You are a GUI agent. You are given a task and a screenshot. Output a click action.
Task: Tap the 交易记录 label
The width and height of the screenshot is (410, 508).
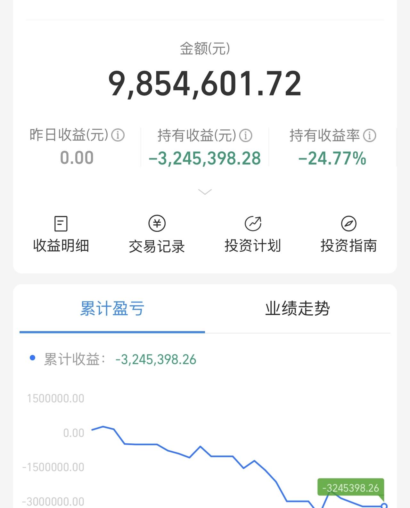(157, 246)
